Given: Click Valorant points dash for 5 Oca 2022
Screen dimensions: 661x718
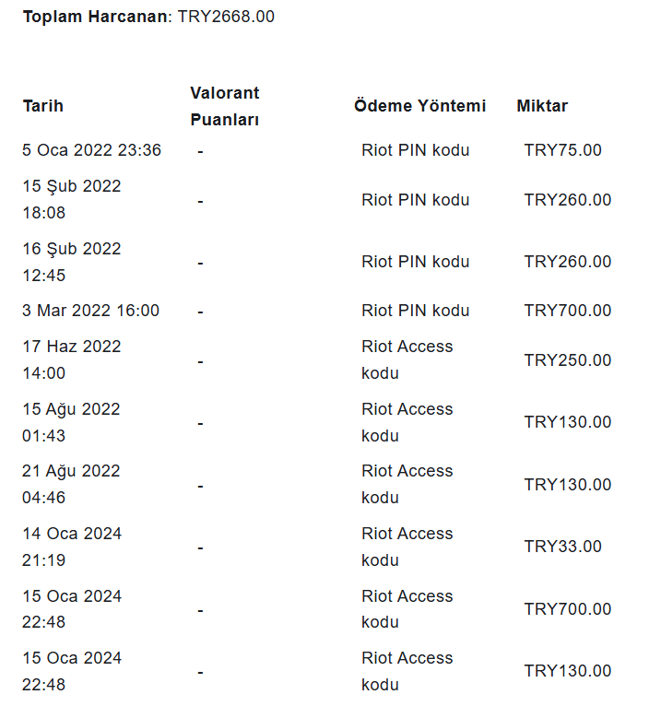Looking at the screenshot, I should pos(200,151).
